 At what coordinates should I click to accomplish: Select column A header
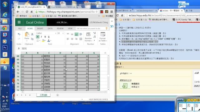click(x=26, y=53)
